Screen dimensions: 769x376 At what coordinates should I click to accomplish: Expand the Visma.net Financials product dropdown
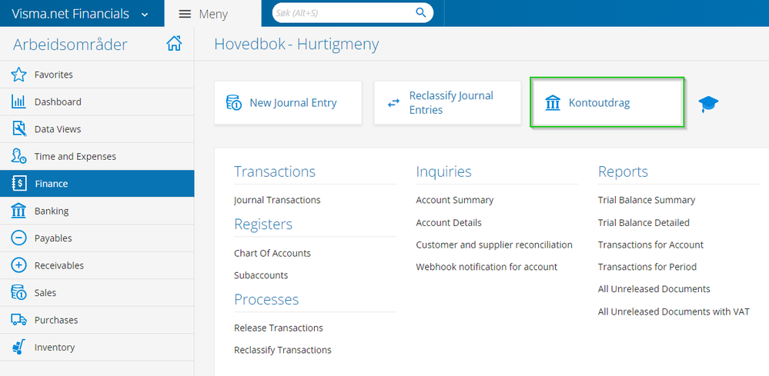tap(145, 14)
